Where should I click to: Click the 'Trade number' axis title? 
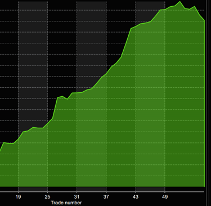coord(66,203)
